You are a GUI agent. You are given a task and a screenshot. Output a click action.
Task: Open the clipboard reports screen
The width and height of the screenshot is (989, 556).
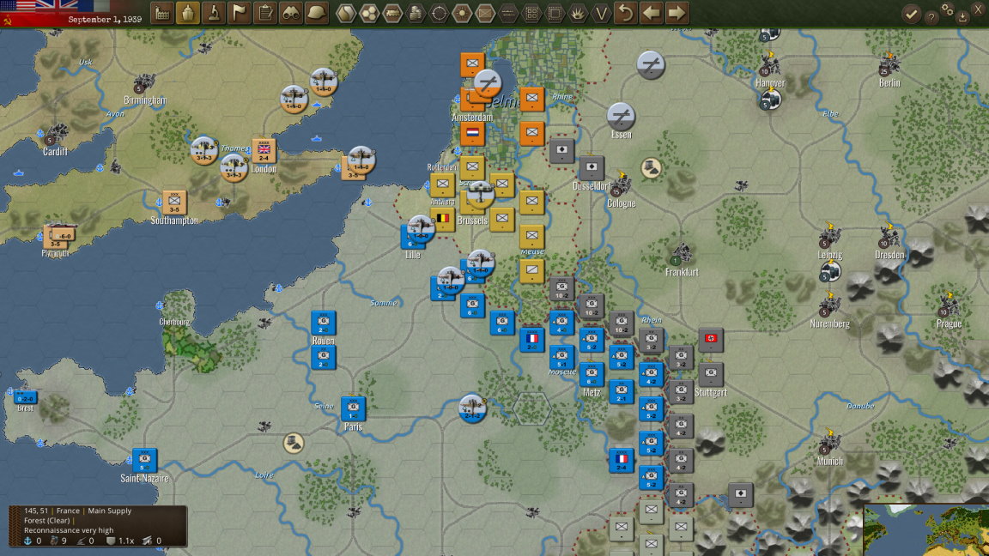pyautogui.click(x=265, y=13)
